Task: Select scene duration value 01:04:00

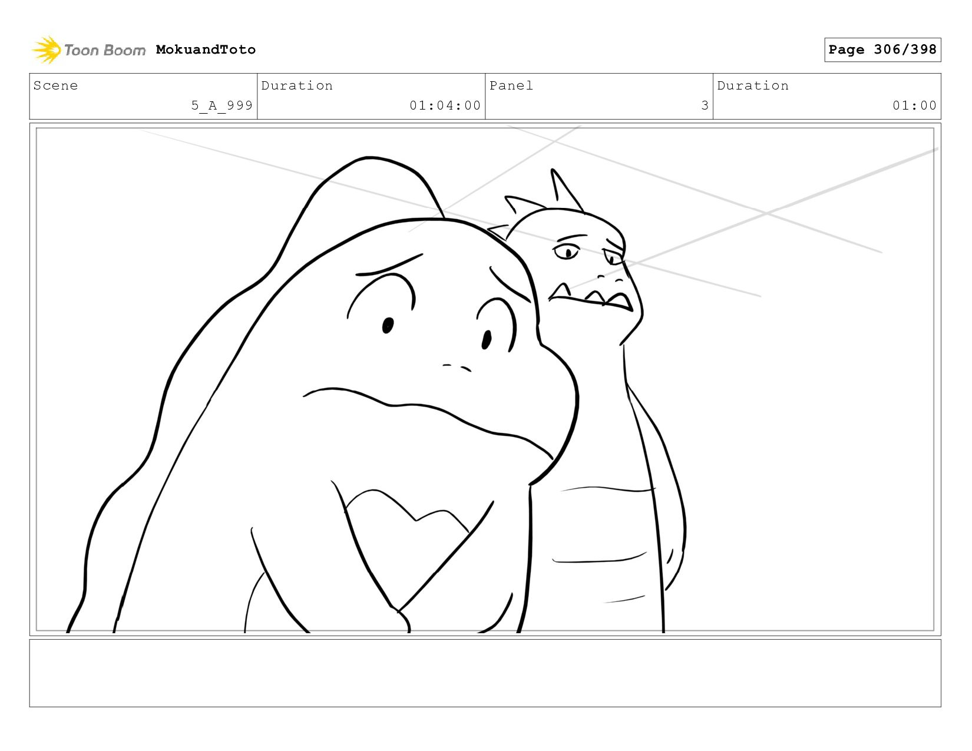Action: tap(445, 105)
